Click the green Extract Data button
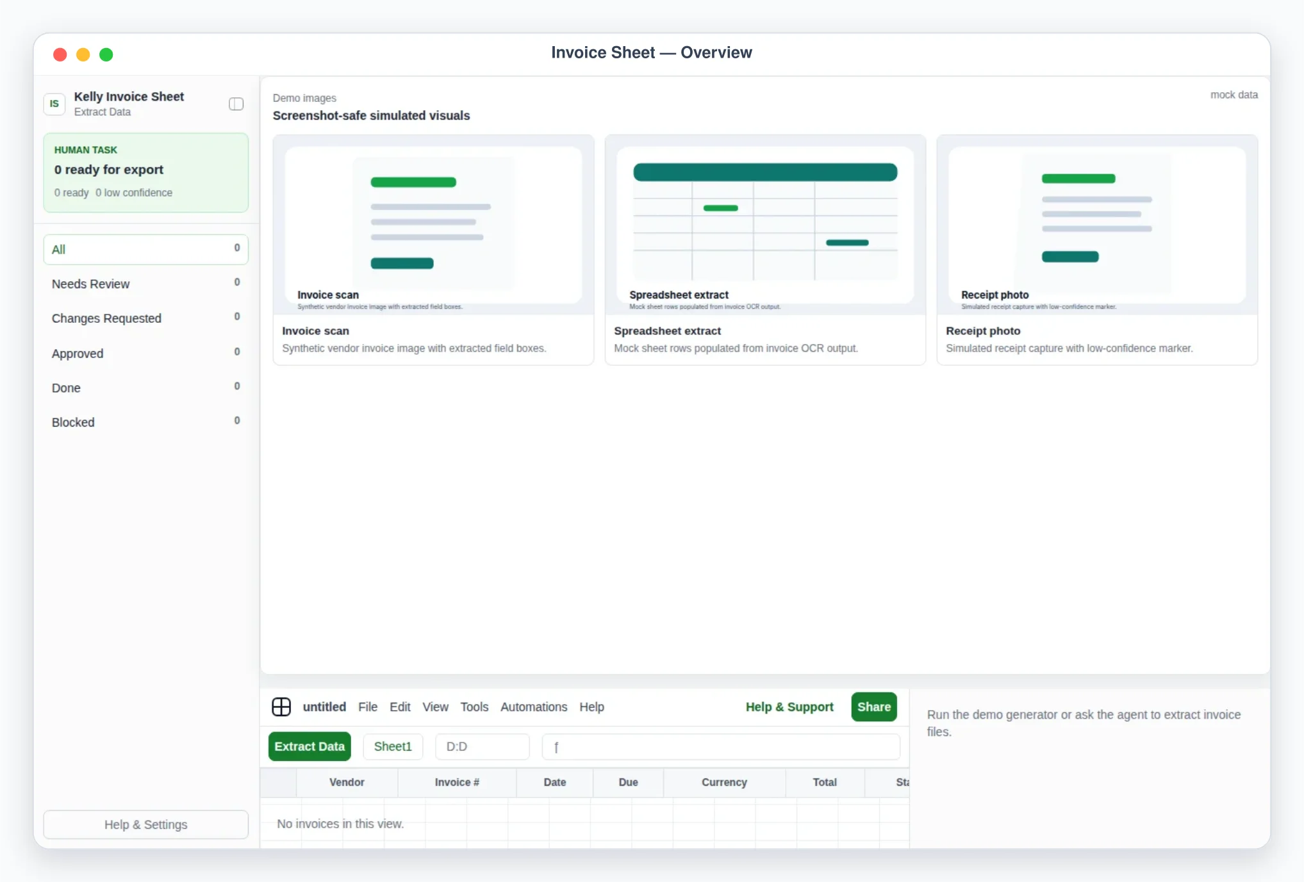The width and height of the screenshot is (1304, 882). [x=309, y=746]
